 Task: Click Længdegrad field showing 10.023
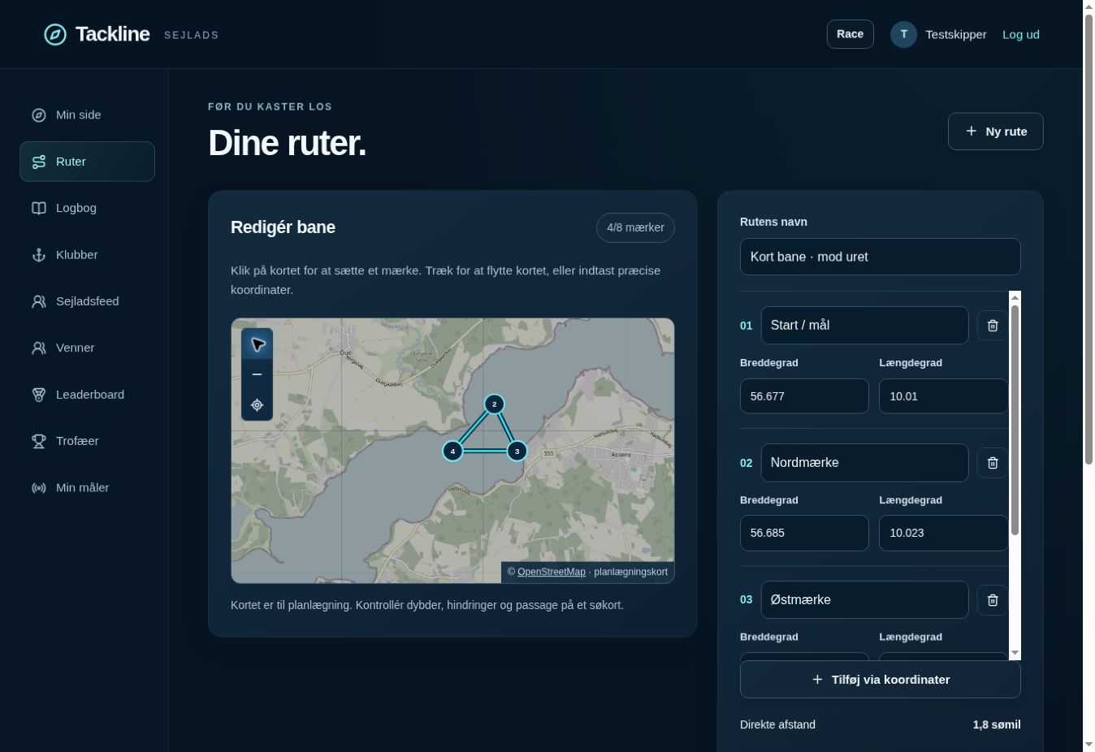[943, 534]
